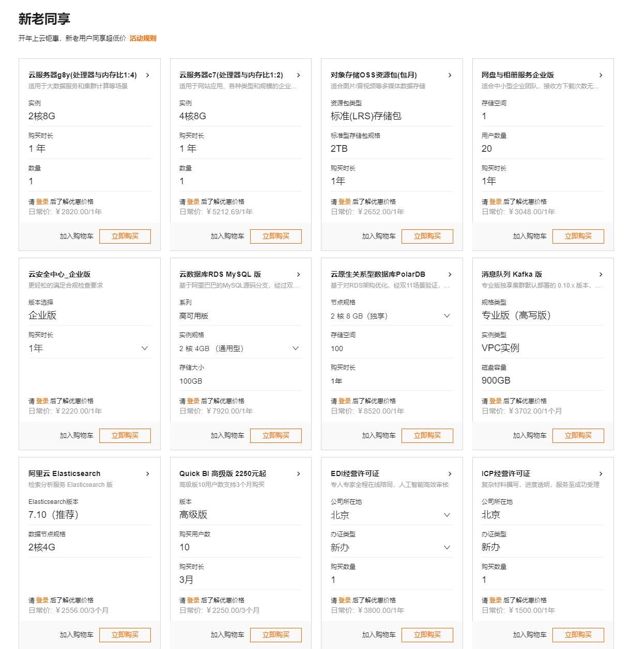631x649 pixels.
Task: Click 登录 link in EDI经营许可证 card
Action: [345, 600]
